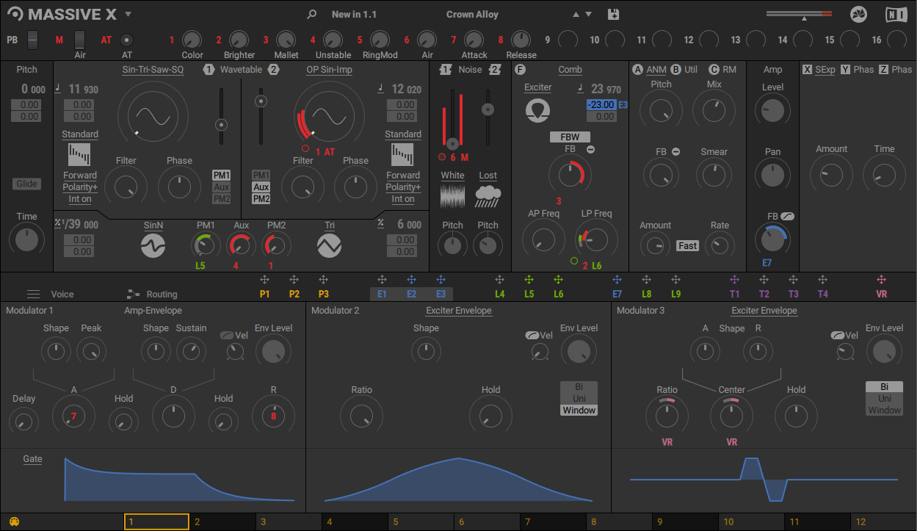The image size is (917, 531).
Task: Click the modulation drag handle above VR
Action: coord(881,280)
